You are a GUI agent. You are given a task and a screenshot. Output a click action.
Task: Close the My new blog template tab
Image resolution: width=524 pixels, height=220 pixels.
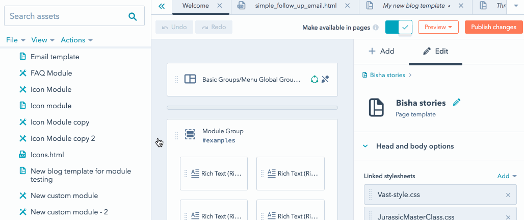461,6
